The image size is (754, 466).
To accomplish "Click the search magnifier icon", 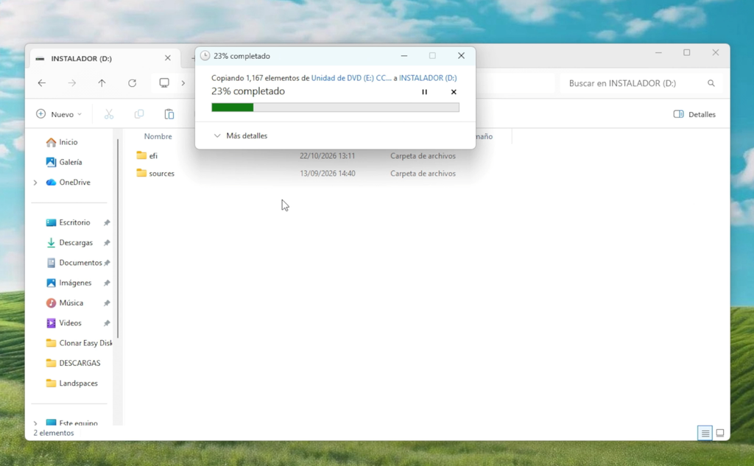I will click(711, 83).
